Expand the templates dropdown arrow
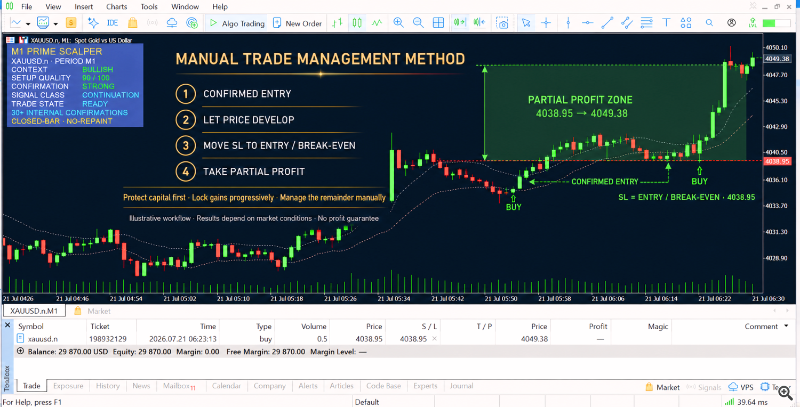Image resolution: width=800 pixels, height=407 pixels. pyautogui.click(x=55, y=24)
